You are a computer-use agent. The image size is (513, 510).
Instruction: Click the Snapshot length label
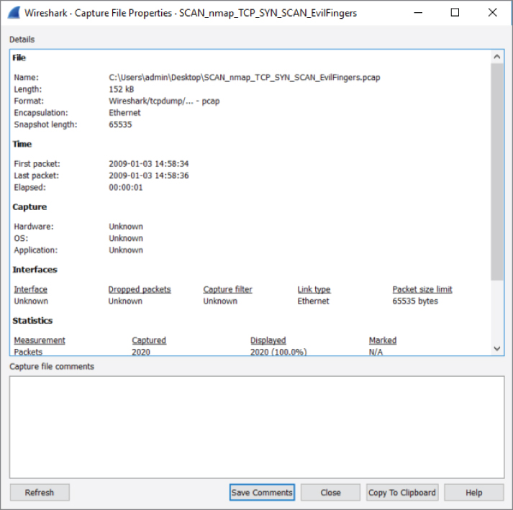[x=45, y=124]
